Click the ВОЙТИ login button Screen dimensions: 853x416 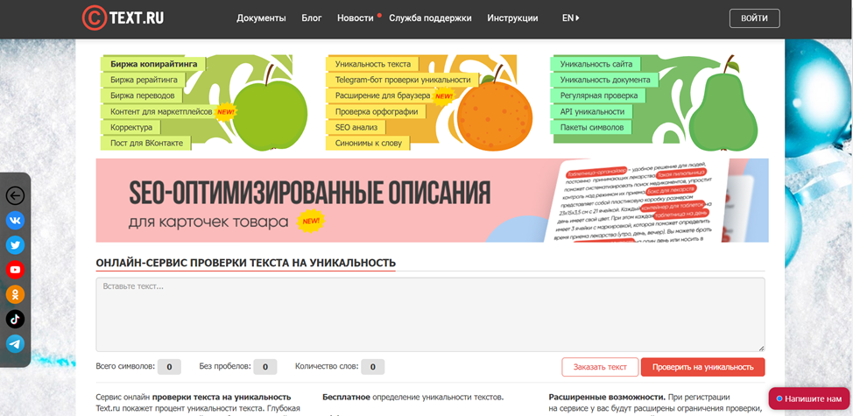tap(755, 18)
